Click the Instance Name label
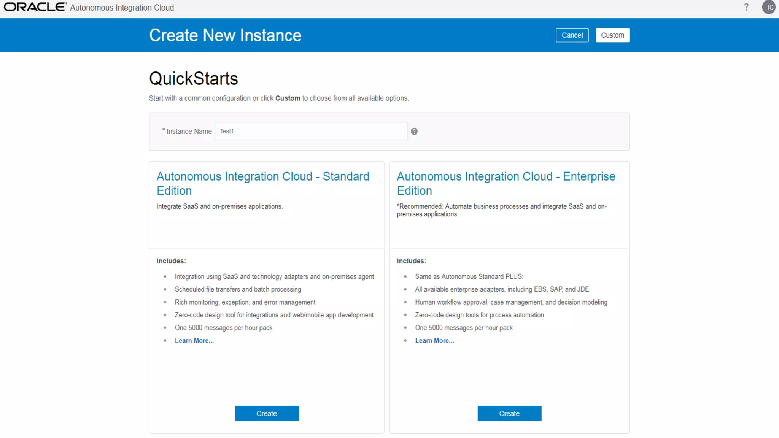Image resolution: width=779 pixels, height=438 pixels. 189,132
